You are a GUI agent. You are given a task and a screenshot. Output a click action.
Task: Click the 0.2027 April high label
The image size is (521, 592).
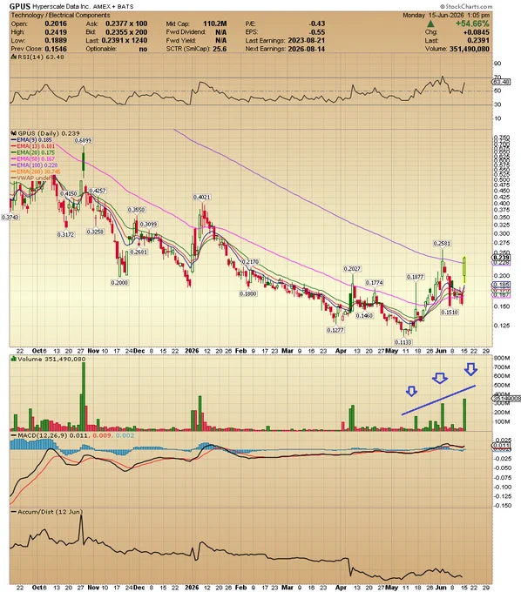pyautogui.click(x=352, y=269)
